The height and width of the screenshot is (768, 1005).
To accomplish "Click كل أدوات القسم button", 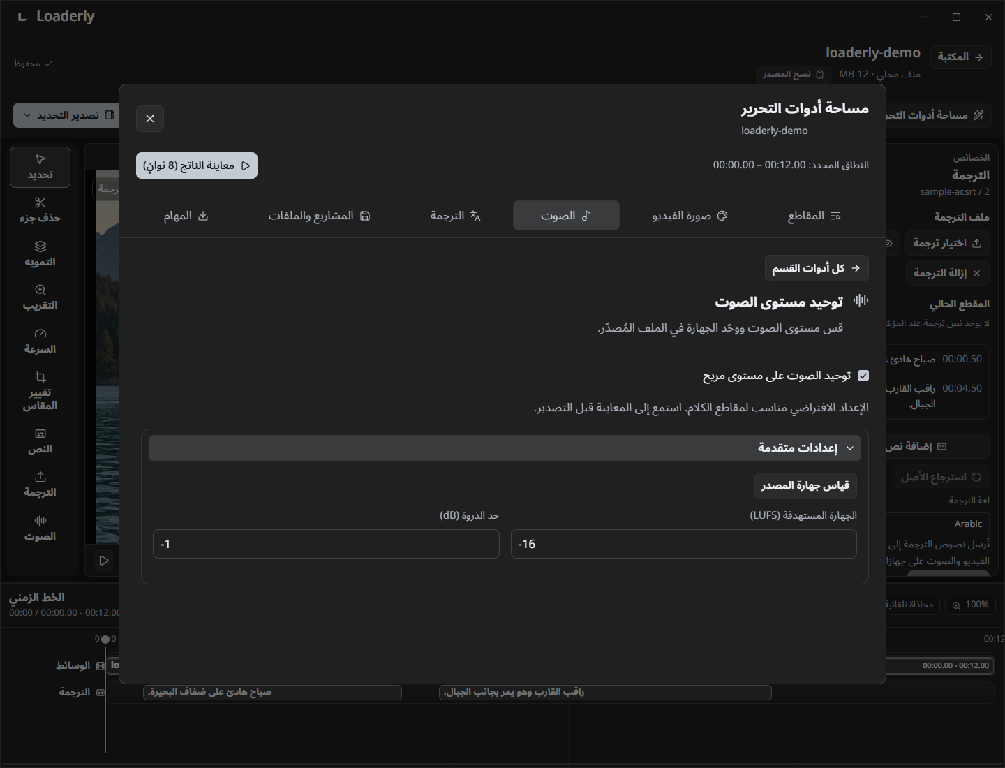I will [817, 268].
